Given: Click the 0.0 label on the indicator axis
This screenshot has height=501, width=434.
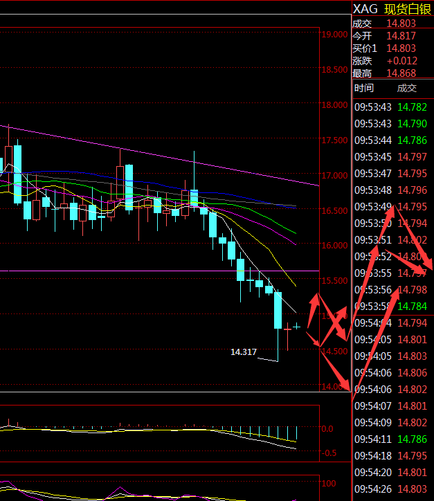Looking at the screenshot, I should [x=327, y=429].
